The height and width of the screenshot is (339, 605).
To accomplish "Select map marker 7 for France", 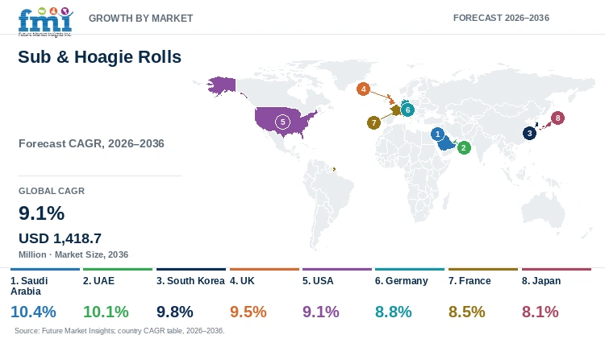I will pos(373,123).
